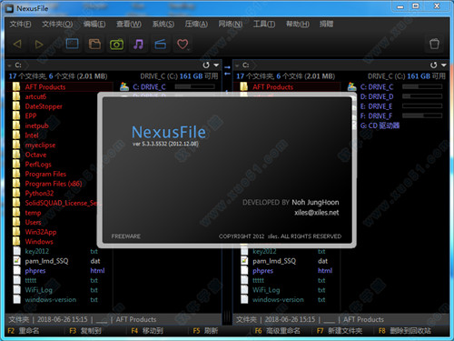Open the 系统(S) menu
Image resolution: width=454 pixels, height=341 pixels.
coord(163,24)
